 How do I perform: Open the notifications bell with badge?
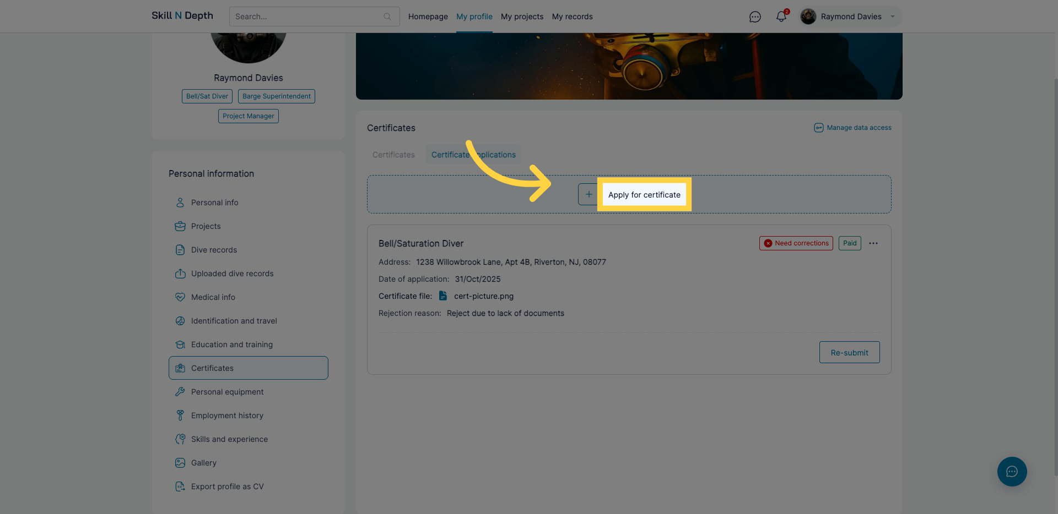coord(781,17)
